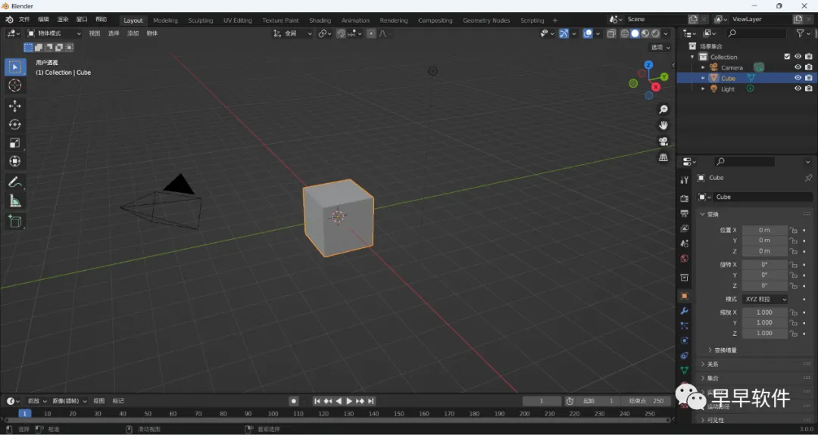This screenshot has height=435, width=818.
Task: Toggle camera view with the camera icon
Action: pyautogui.click(x=663, y=141)
